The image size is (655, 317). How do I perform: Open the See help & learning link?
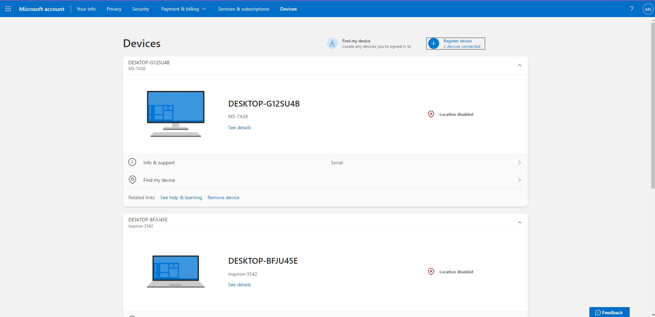pyautogui.click(x=181, y=197)
